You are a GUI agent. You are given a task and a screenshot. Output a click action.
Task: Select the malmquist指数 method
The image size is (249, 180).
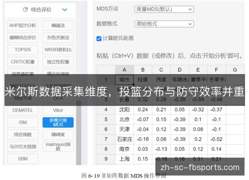click(x=58, y=147)
